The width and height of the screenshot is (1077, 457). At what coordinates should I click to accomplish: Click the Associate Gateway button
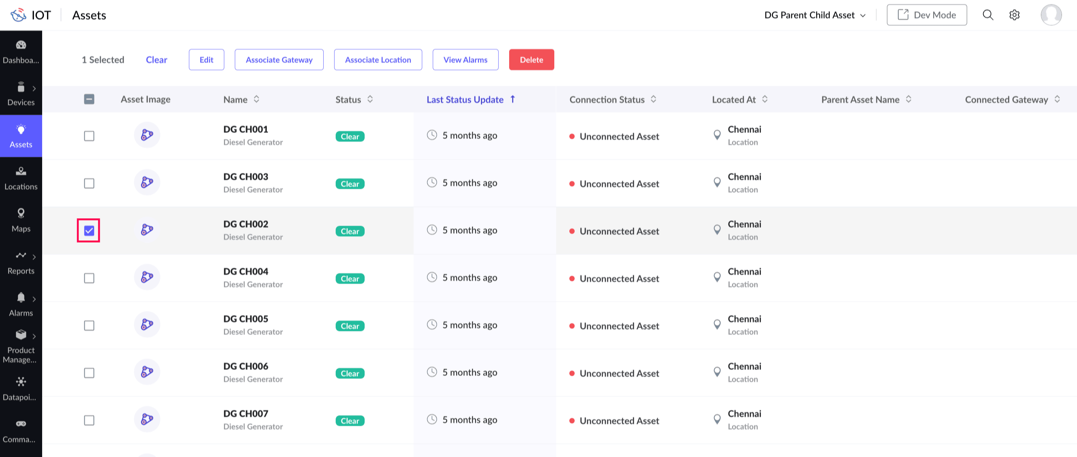tap(279, 60)
